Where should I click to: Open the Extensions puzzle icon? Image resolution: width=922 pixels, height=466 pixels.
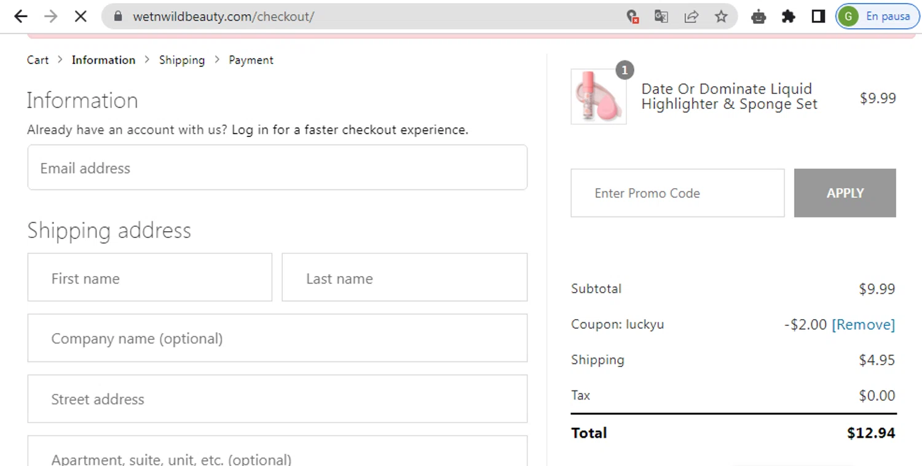coord(789,17)
